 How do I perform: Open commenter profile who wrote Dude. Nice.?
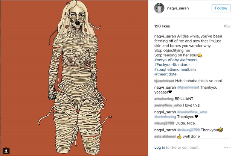(x=164, y=123)
